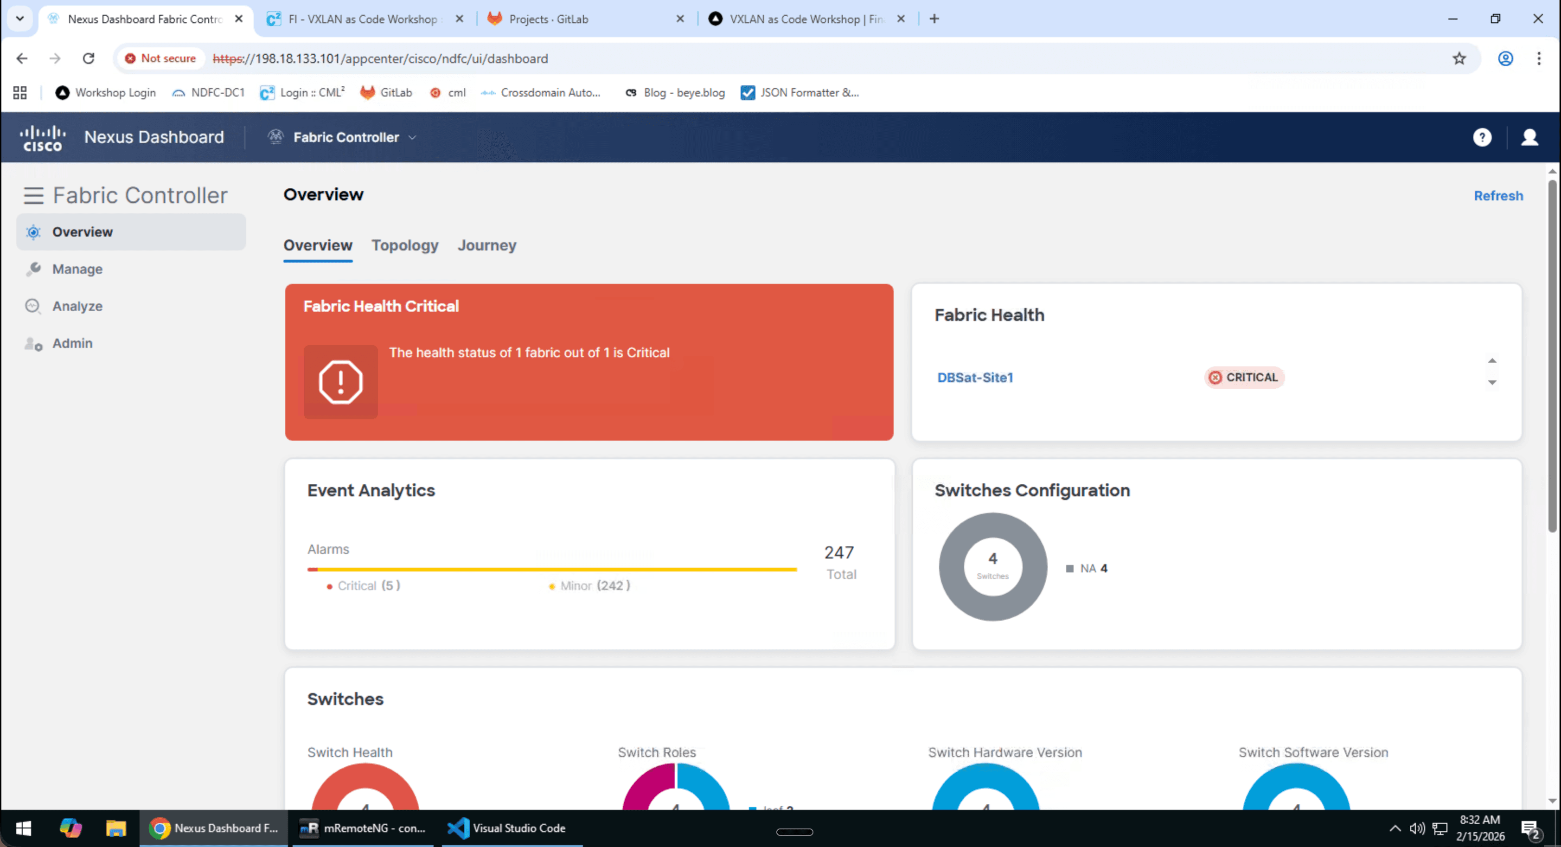
Task: Open the Analyze section in the sidebar
Action: [77, 306]
